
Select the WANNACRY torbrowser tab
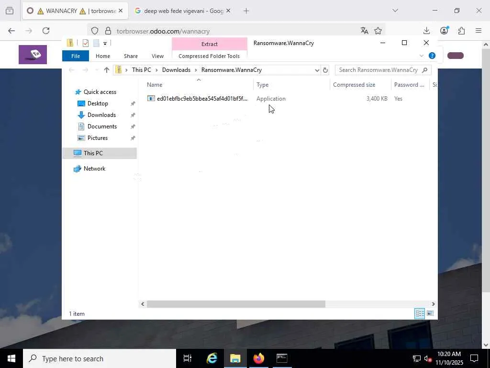tap(75, 11)
